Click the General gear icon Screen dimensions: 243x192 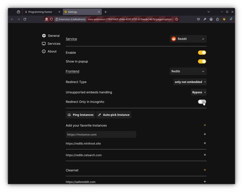44,36
